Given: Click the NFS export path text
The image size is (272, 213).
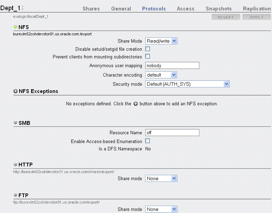Looking at the screenshot, I should click(52, 34).
